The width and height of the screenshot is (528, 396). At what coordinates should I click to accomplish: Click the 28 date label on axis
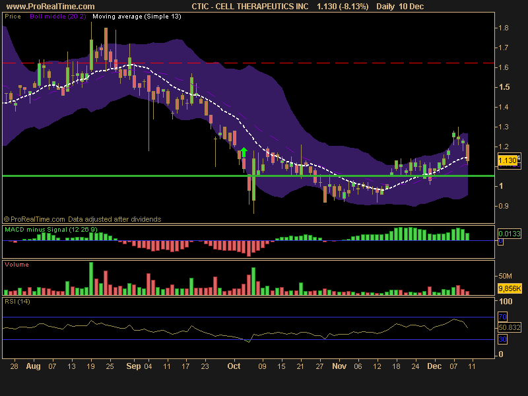14,366
